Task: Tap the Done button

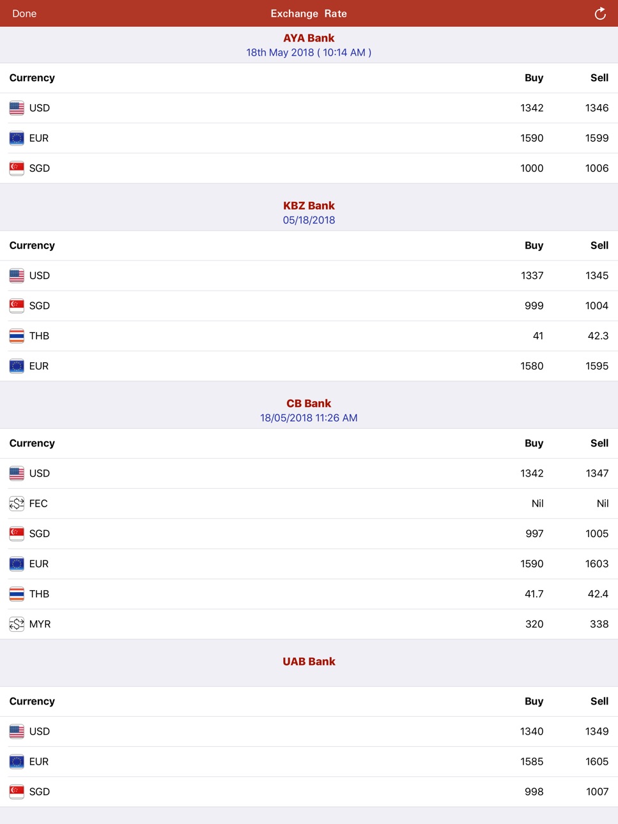Action: point(24,13)
